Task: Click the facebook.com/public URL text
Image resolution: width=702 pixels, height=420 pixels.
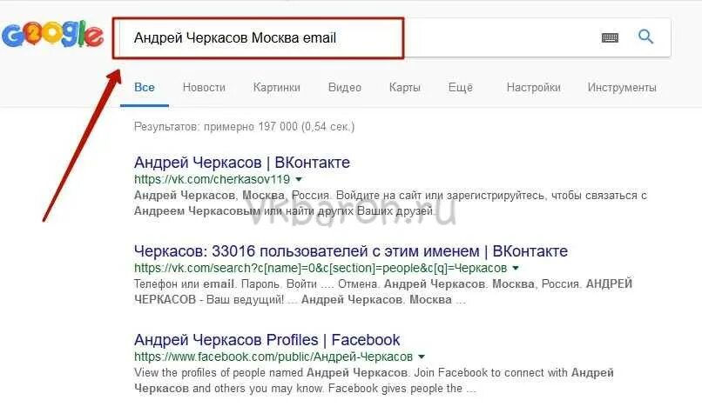Action: [273, 357]
